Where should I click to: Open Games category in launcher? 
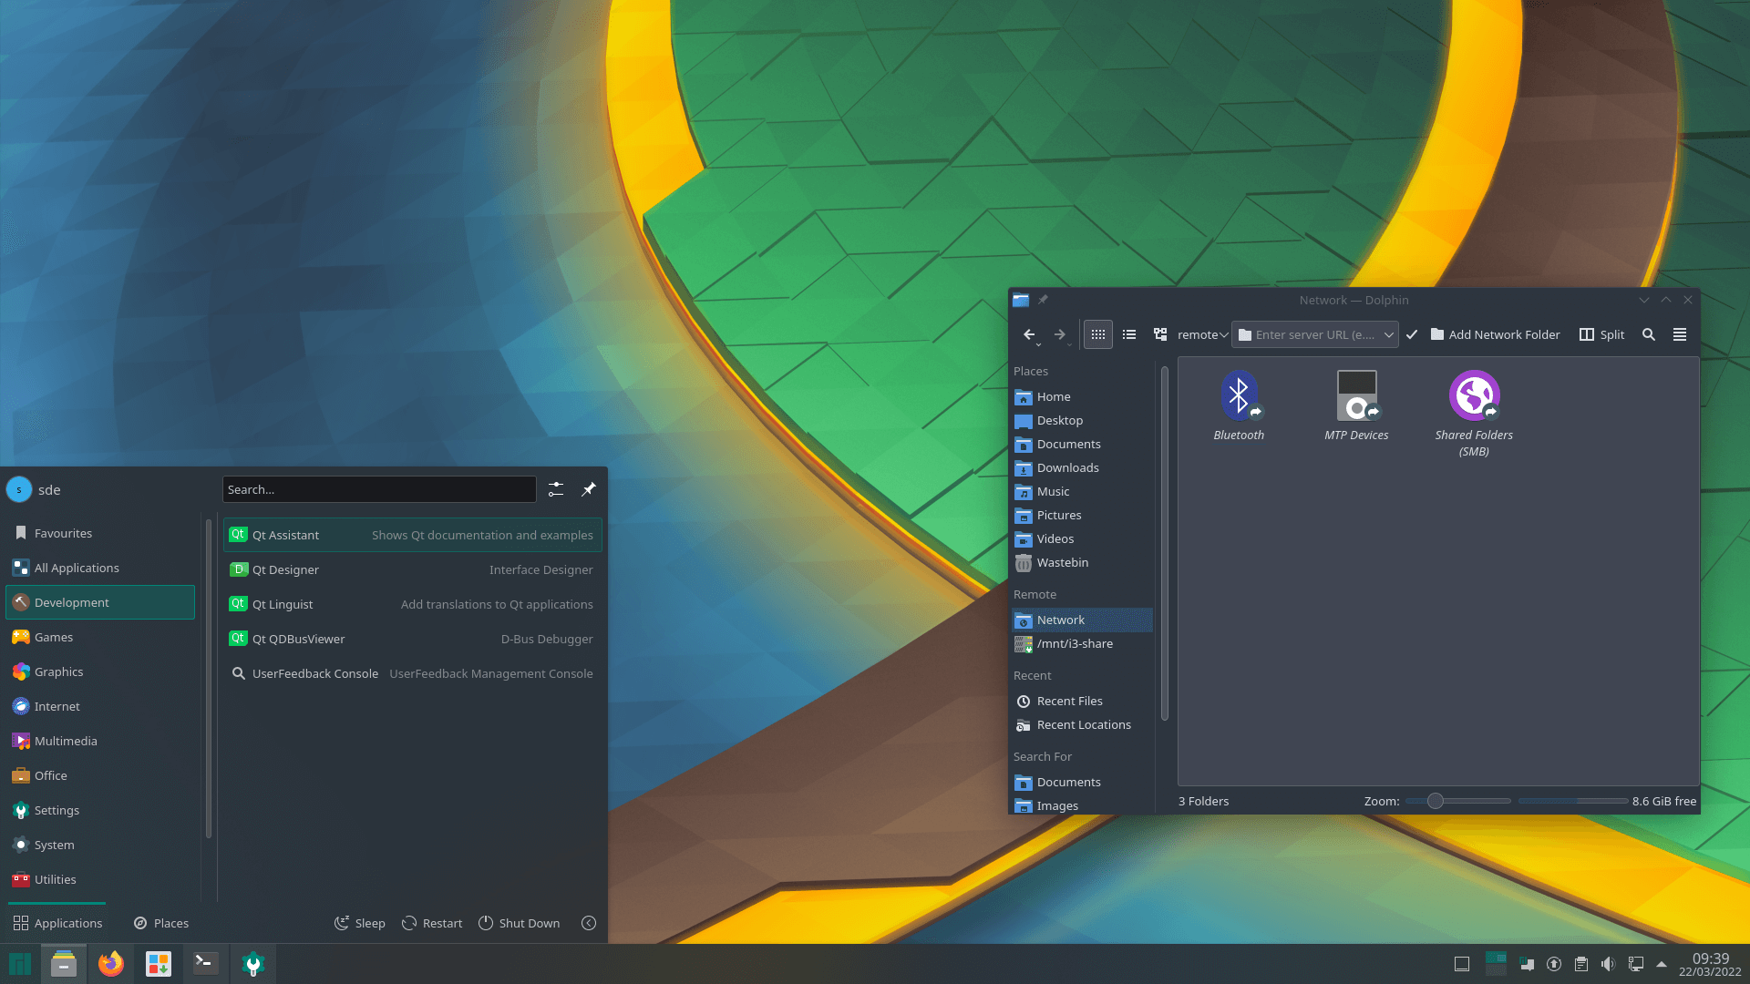pos(100,637)
